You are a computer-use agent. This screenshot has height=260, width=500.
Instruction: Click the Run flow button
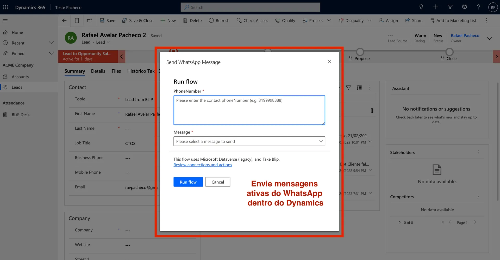(188, 182)
